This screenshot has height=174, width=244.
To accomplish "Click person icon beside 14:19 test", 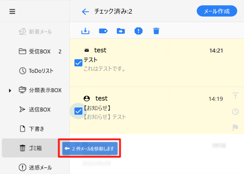I will [x=87, y=98].
